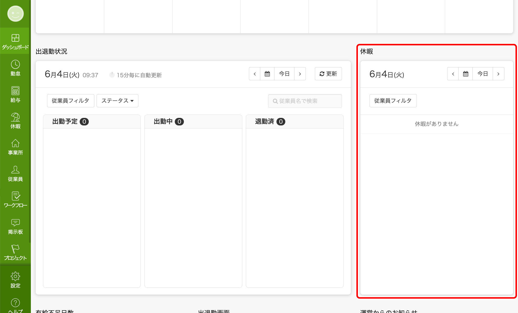
Task: Open the ワークフロー workflow sidebar icon
Action: [x=15, y=200]
